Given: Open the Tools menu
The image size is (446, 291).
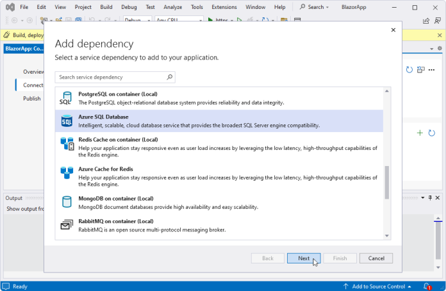Looking at the screenshot, I should tap(197, 7).
